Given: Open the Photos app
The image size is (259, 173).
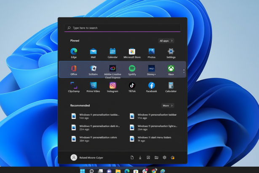Looking at the screenshot, I should click(152, 53).
